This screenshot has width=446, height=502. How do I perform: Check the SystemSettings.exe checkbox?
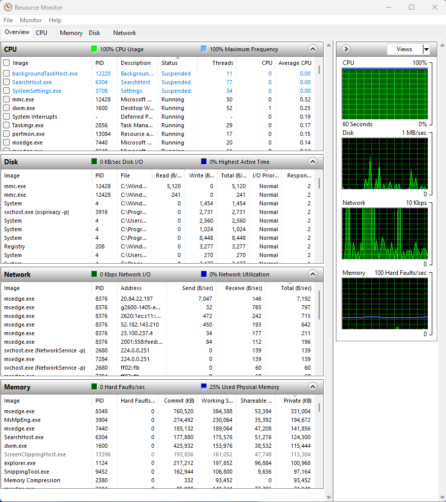tap(7, 91)
